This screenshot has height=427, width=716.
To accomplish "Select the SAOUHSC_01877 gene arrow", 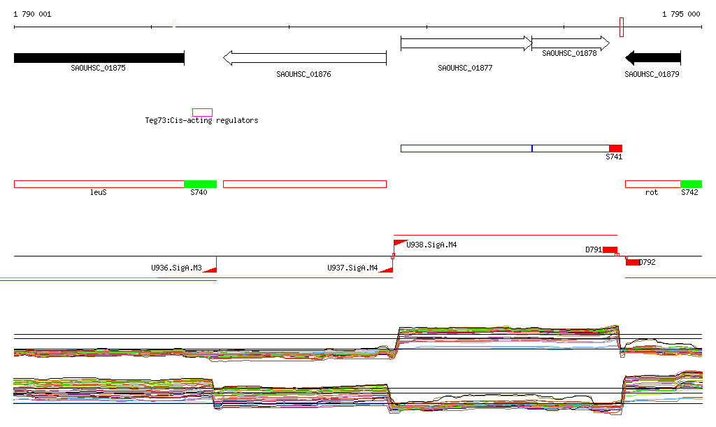I will [466, 43].
